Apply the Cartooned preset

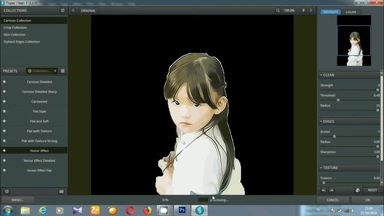[x=40, y=101]
